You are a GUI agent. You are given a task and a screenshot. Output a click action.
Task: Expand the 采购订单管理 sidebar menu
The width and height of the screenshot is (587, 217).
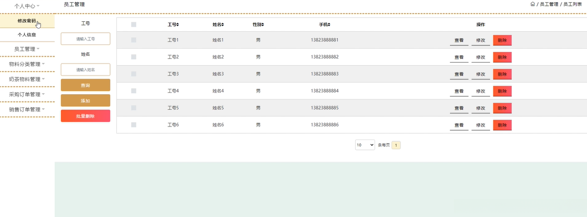pos(27,94)
